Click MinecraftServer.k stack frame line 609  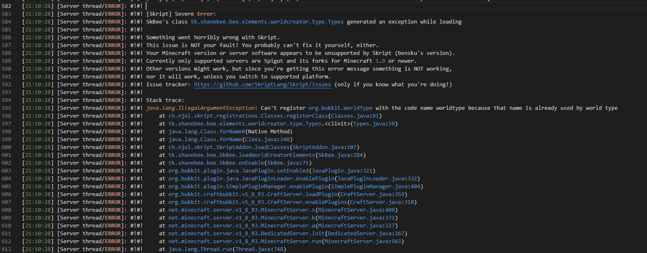(278, 218)
